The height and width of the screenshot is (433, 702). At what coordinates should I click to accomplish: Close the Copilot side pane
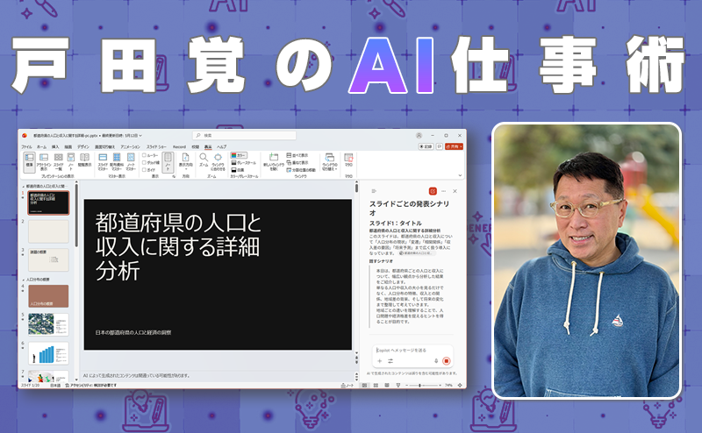(455, 191)
